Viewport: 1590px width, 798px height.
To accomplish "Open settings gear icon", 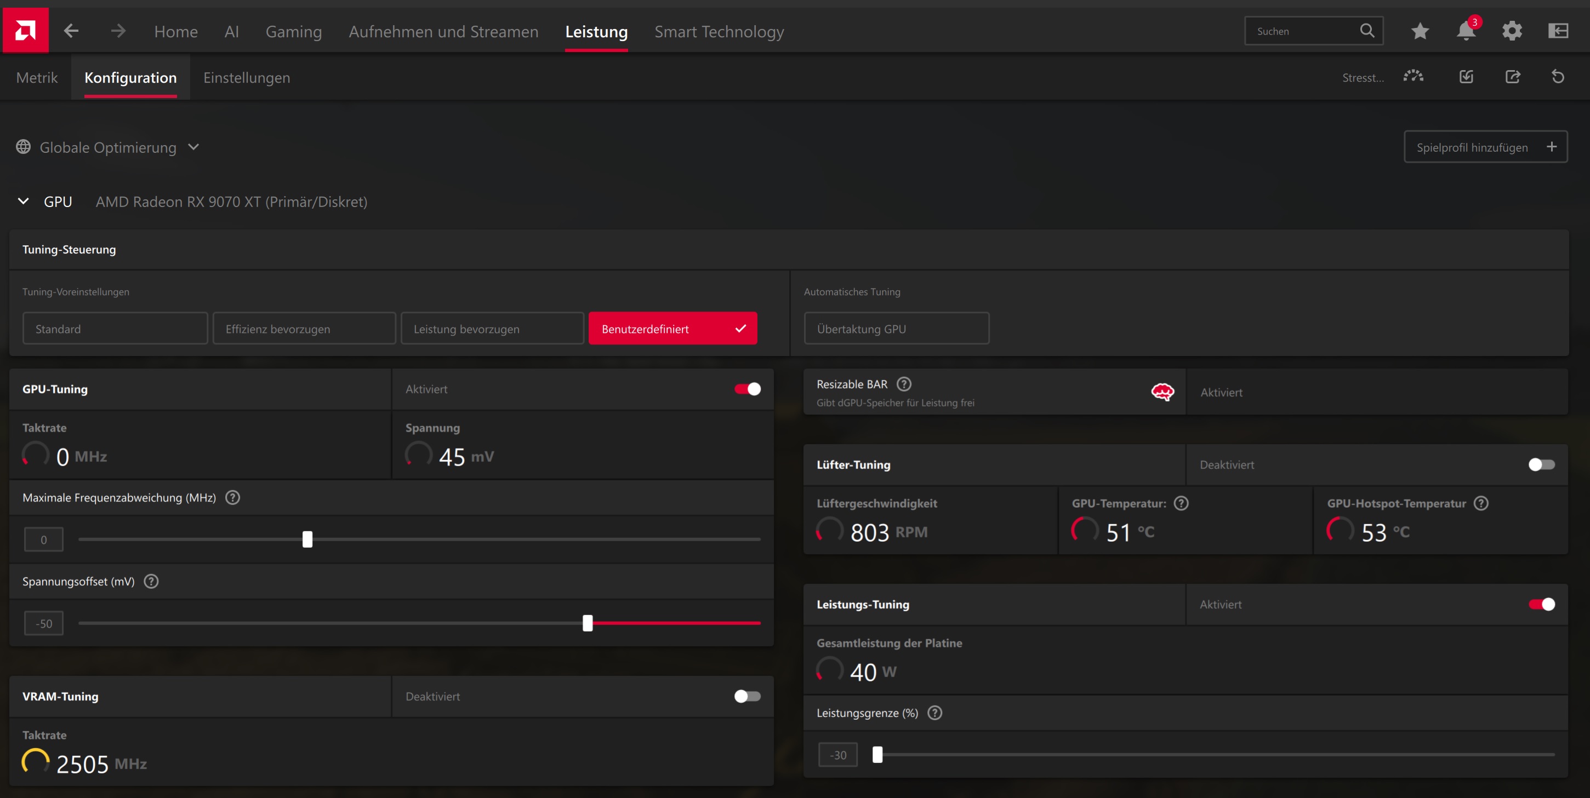I will tap(1512, 31).
